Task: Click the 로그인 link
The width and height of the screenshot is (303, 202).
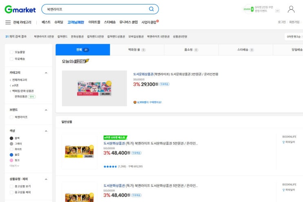Action: 281,22
